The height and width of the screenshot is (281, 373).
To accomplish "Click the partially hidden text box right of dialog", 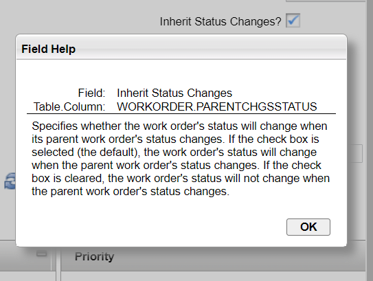I will pos(354,153).
